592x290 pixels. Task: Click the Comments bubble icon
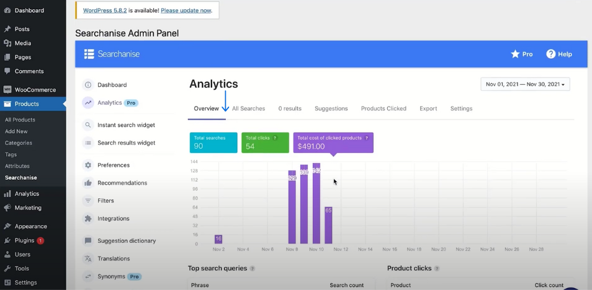[7, 71]
